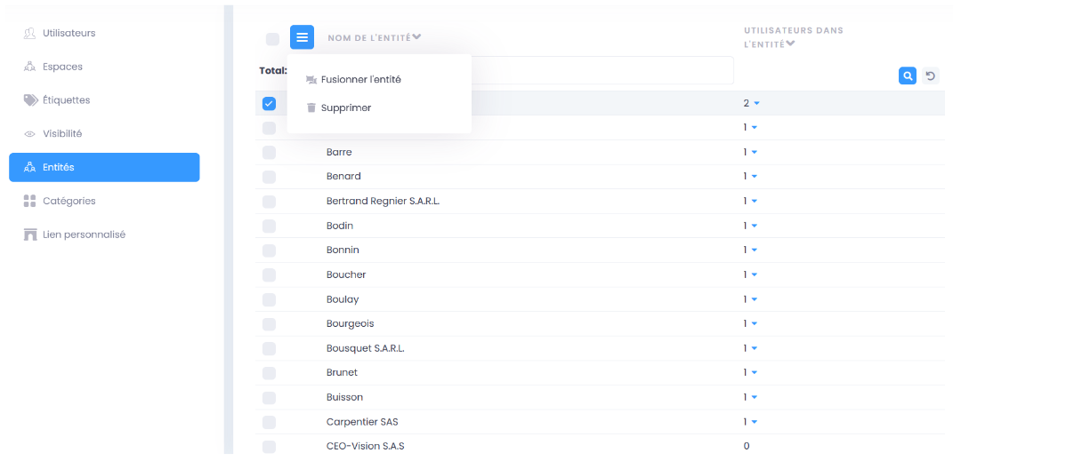Expand user count arrow for Brunet
The width and height of the screenshot is (1082, 469).
[754, 372]
